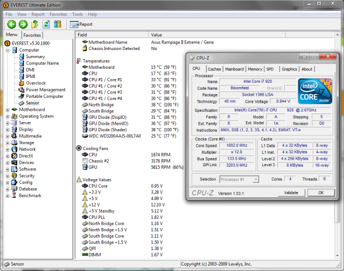Click the Field column header
The image size is (344, 271).
click(112, 35)
